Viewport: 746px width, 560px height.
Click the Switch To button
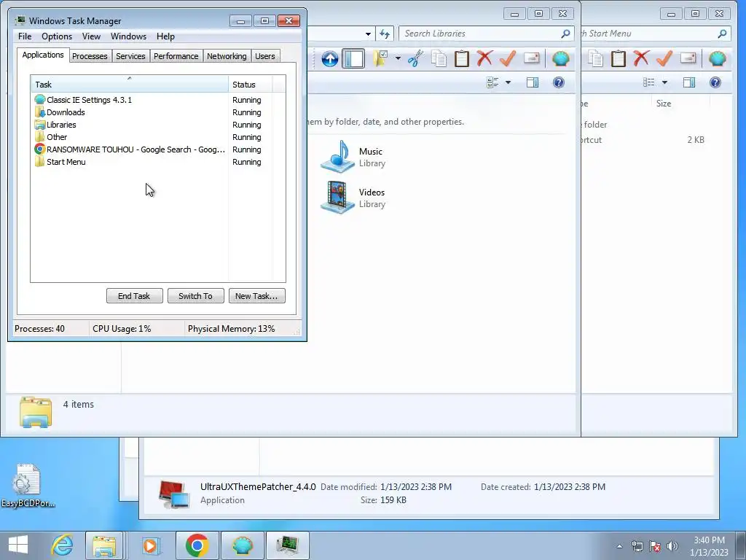tap(195, 296)
